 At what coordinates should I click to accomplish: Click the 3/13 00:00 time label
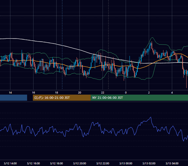pyautogui.click(x=126, y=163)
